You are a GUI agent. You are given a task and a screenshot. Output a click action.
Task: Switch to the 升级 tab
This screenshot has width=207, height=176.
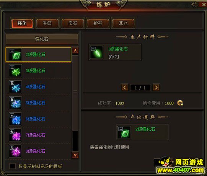coord(47,23)
